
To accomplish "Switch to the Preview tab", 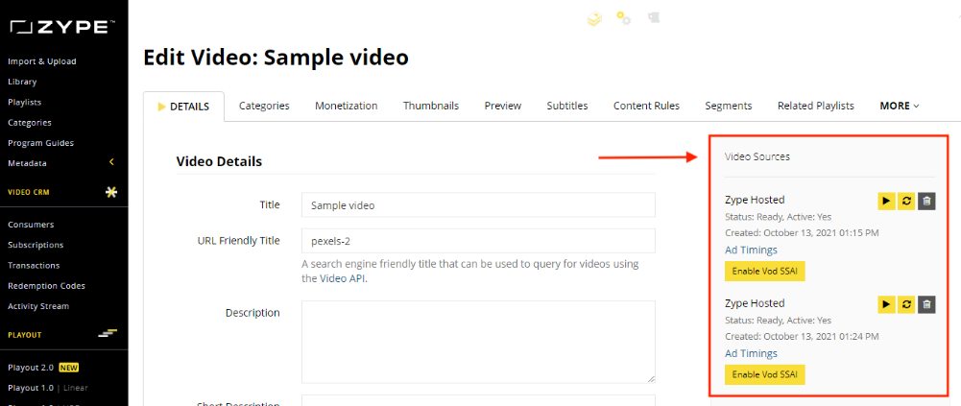I will pyautogui.click(x=502, y=106).
